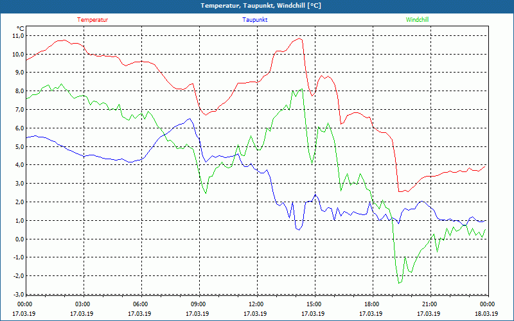Click the '-2,0' y-axis value
The image size is (514, 321).
19,276
